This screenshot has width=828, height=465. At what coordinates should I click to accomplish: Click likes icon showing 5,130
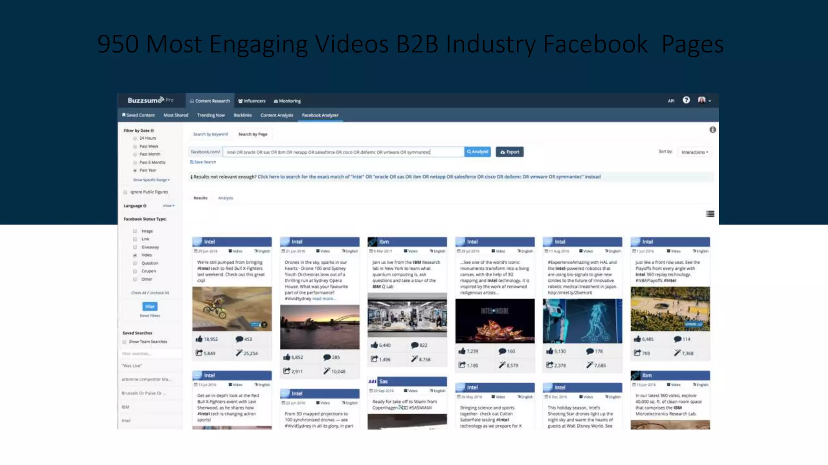[550, 351]
